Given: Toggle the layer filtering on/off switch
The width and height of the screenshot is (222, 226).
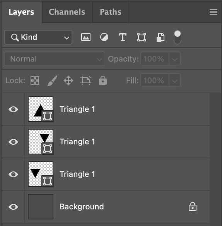Looking at the screenshot, I should tap(178, 37).
